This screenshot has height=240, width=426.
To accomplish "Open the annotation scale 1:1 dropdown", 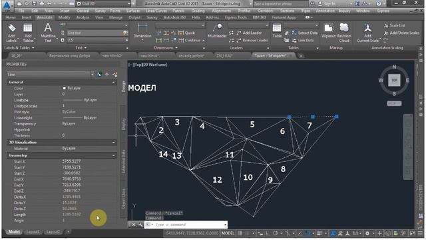I will pyautogui.click(x=357, y=233).
